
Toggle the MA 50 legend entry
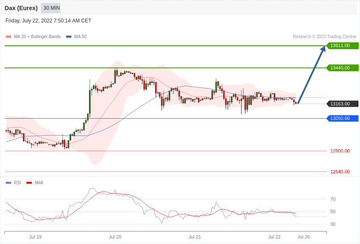coord(76,36)
